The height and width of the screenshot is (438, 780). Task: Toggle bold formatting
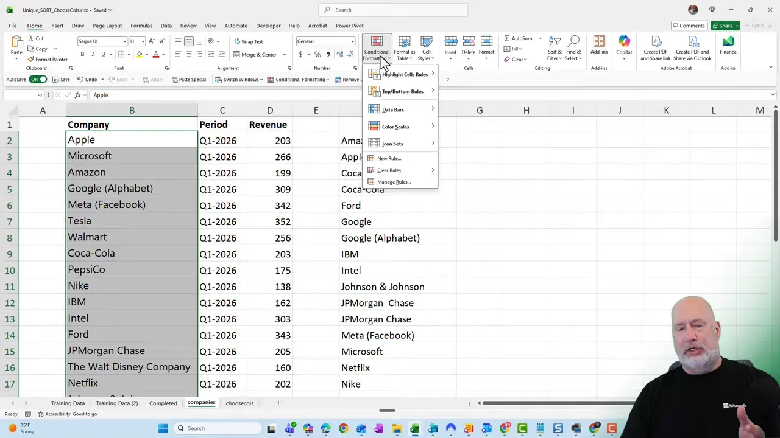[82, 54]
